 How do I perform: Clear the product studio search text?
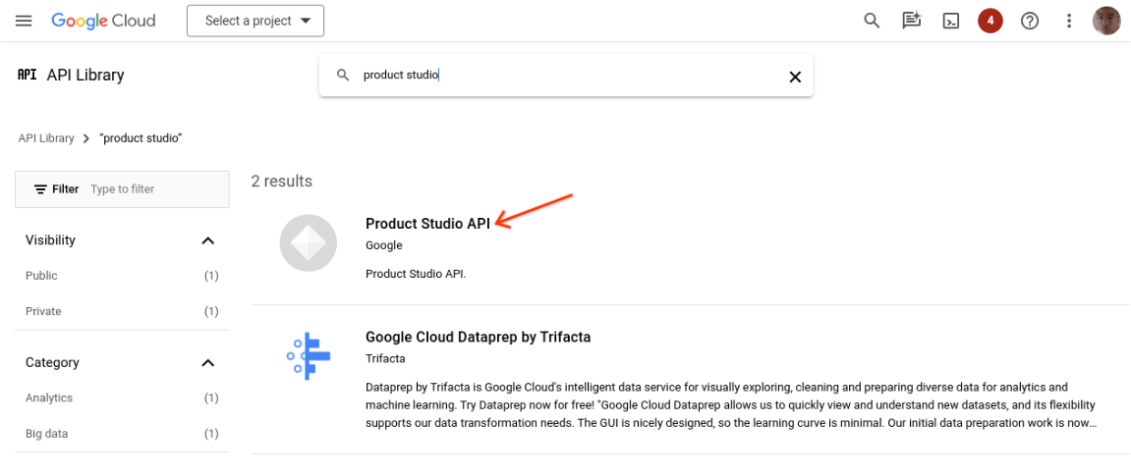pos(795,77)
